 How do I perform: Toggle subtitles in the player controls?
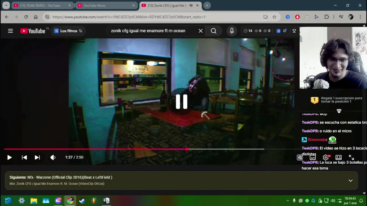[313, 157]
